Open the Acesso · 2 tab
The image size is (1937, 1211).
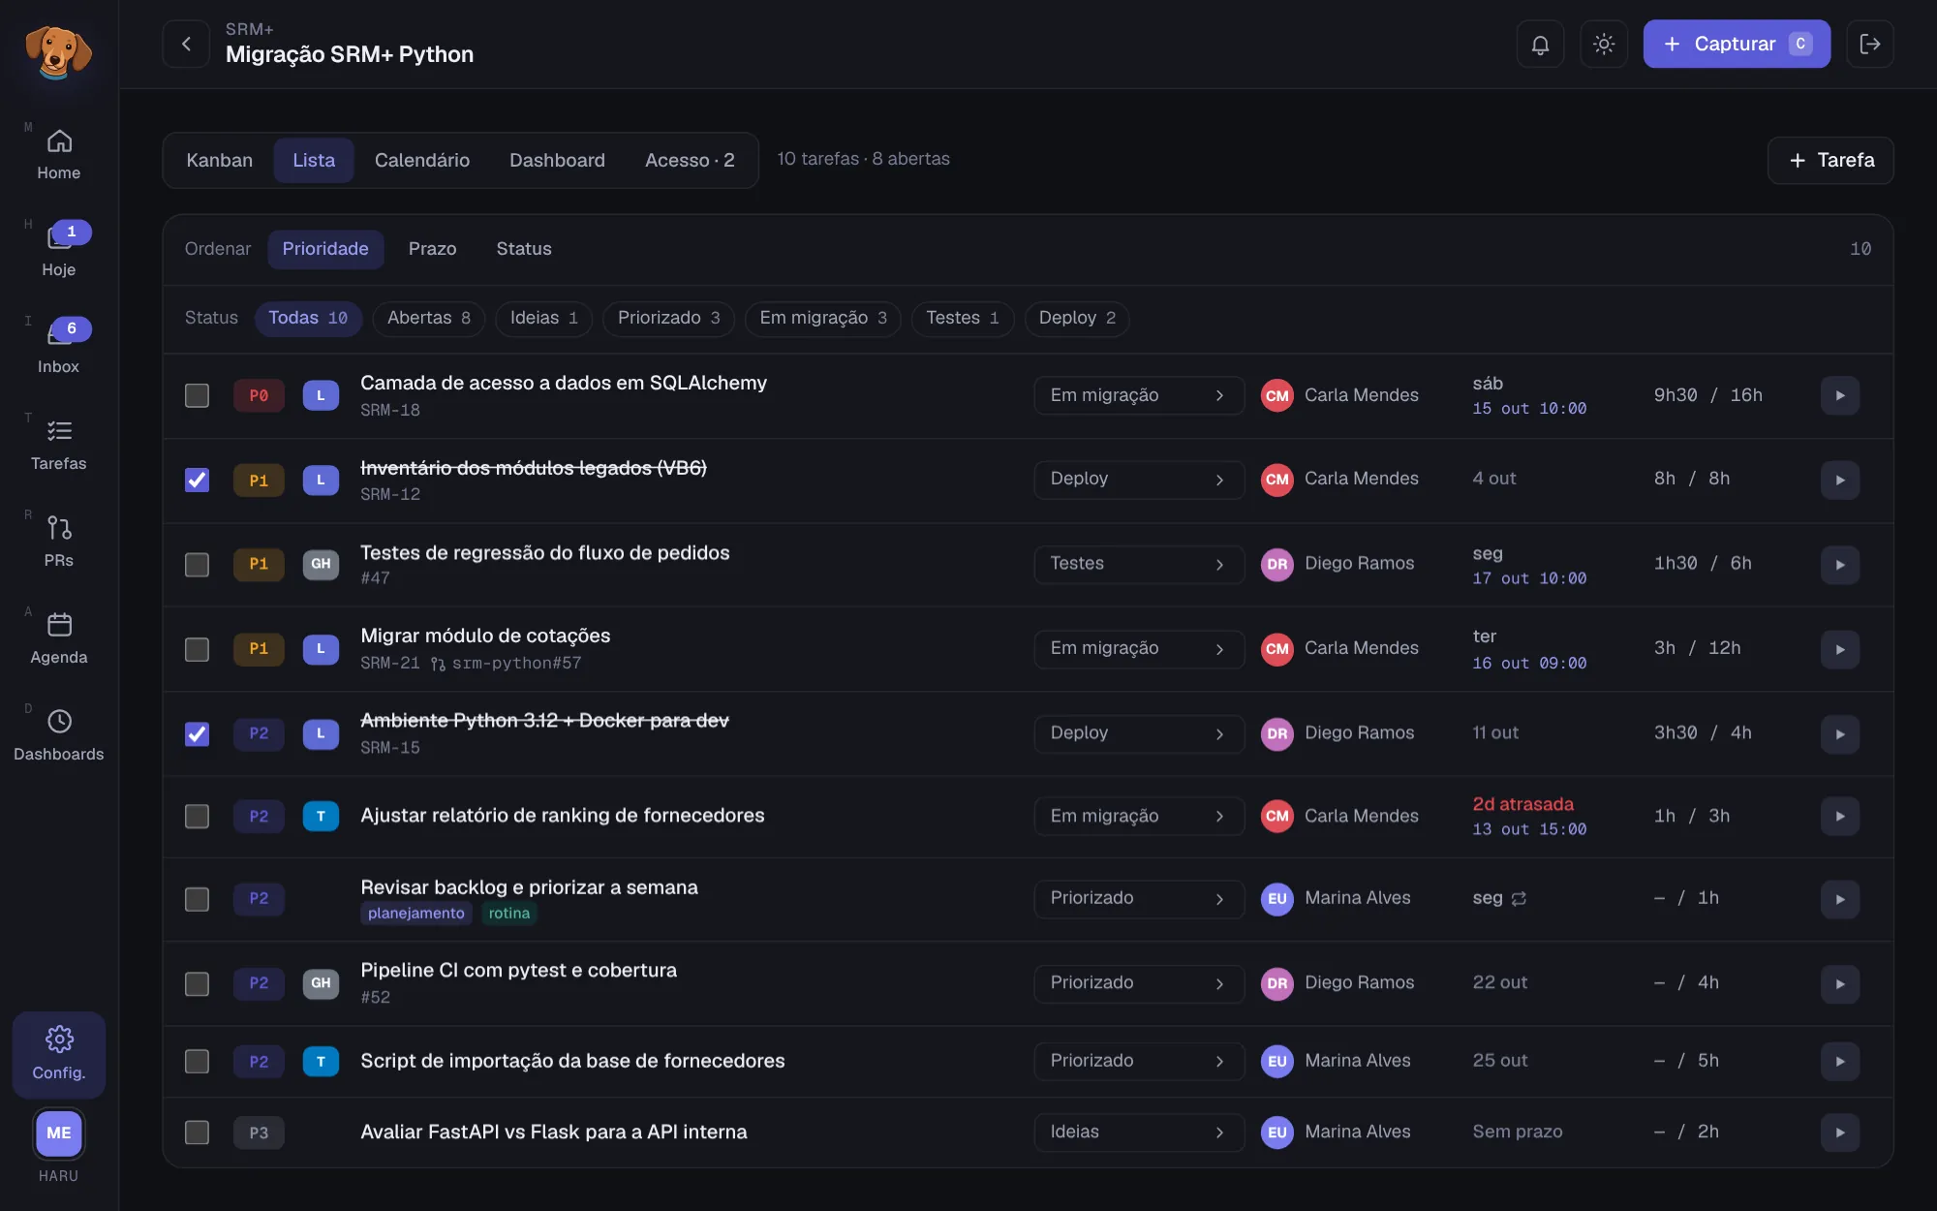(x=690, y=160)
